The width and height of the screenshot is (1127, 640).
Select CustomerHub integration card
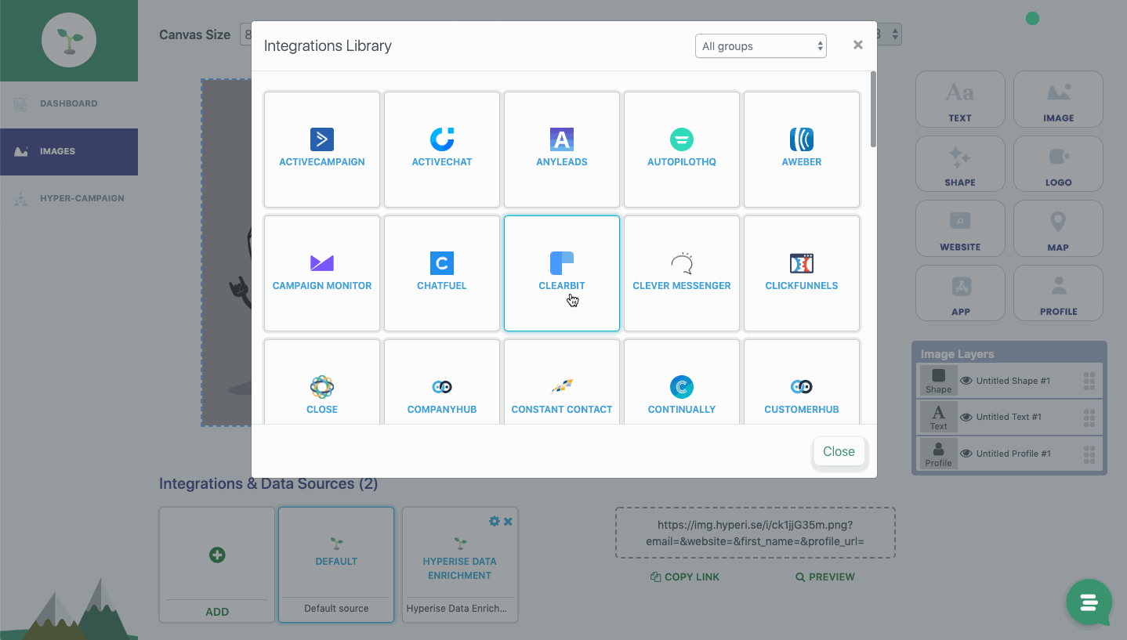[802, 382]
